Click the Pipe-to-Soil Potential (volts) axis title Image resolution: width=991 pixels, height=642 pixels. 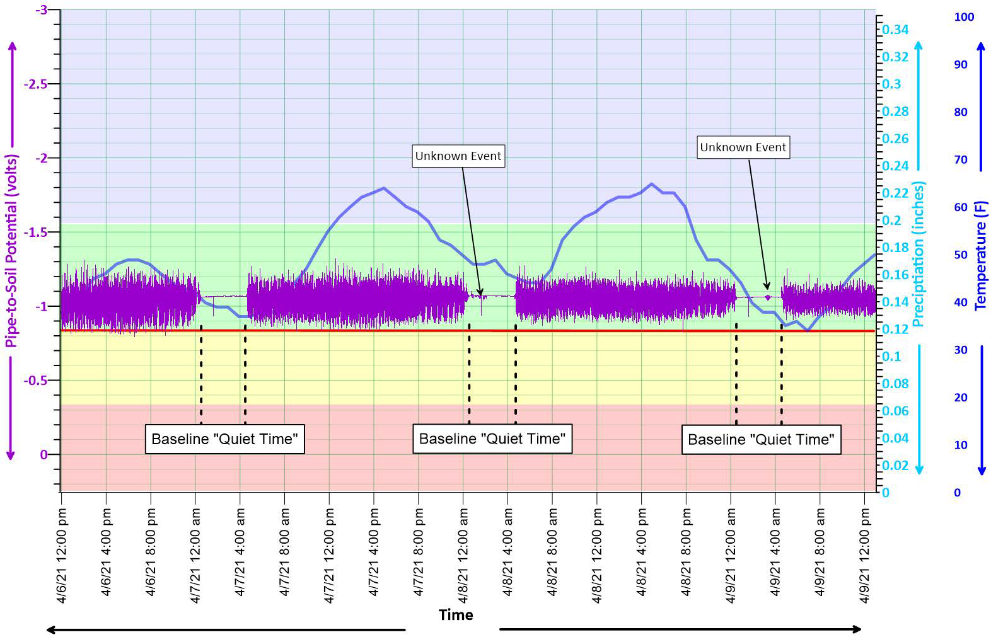pos(11,251)
